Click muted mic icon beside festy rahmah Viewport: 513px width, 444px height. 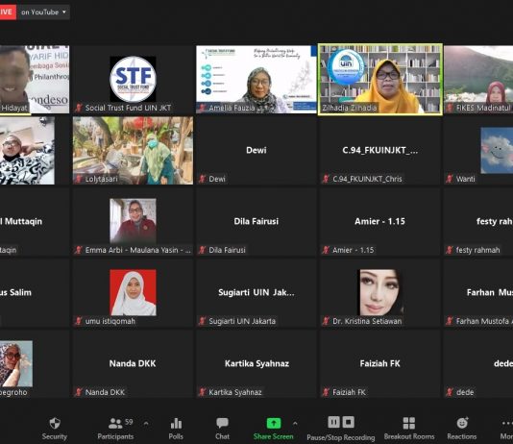click(450, 250)
